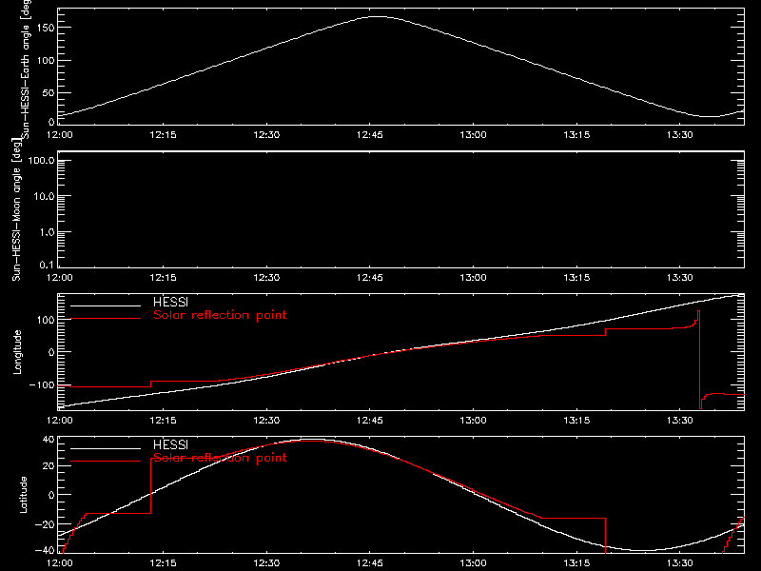Select HESSI legend text in Latitude plot
This screenshot has height=571, width=761.
(170, 444)
